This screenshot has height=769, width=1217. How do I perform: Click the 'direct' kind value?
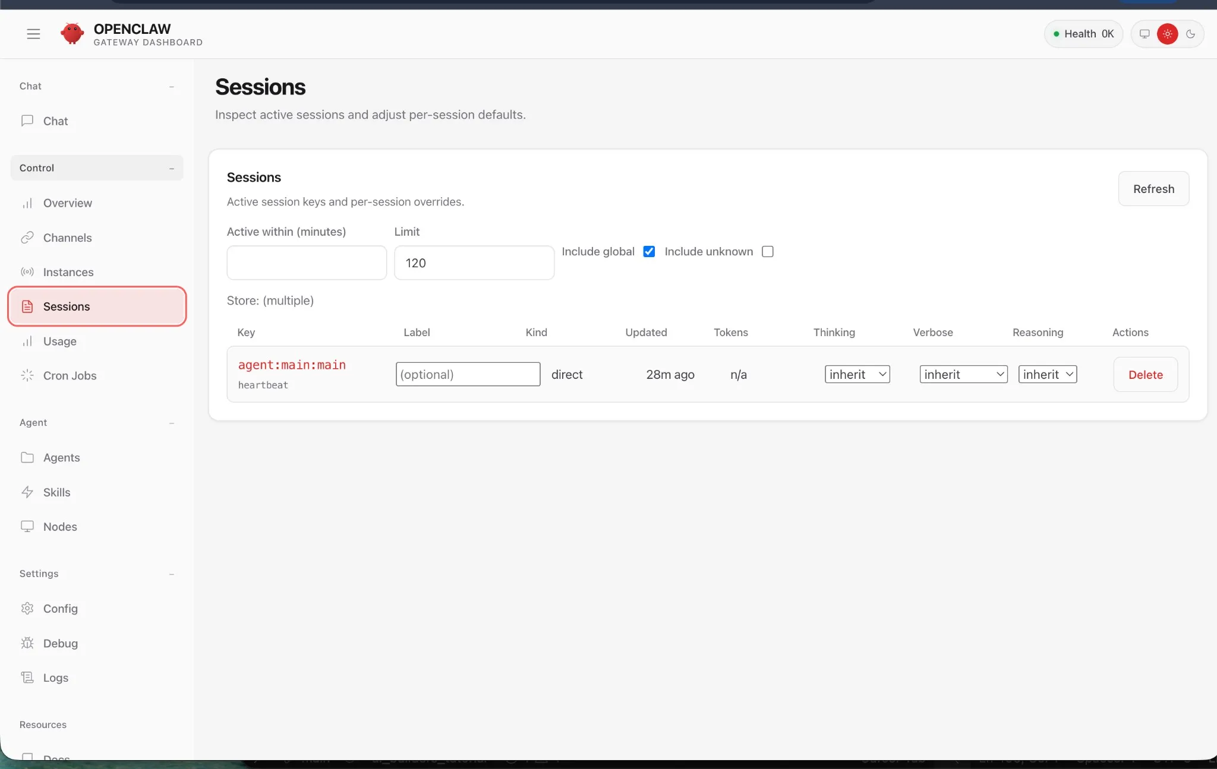click(567, 375)
